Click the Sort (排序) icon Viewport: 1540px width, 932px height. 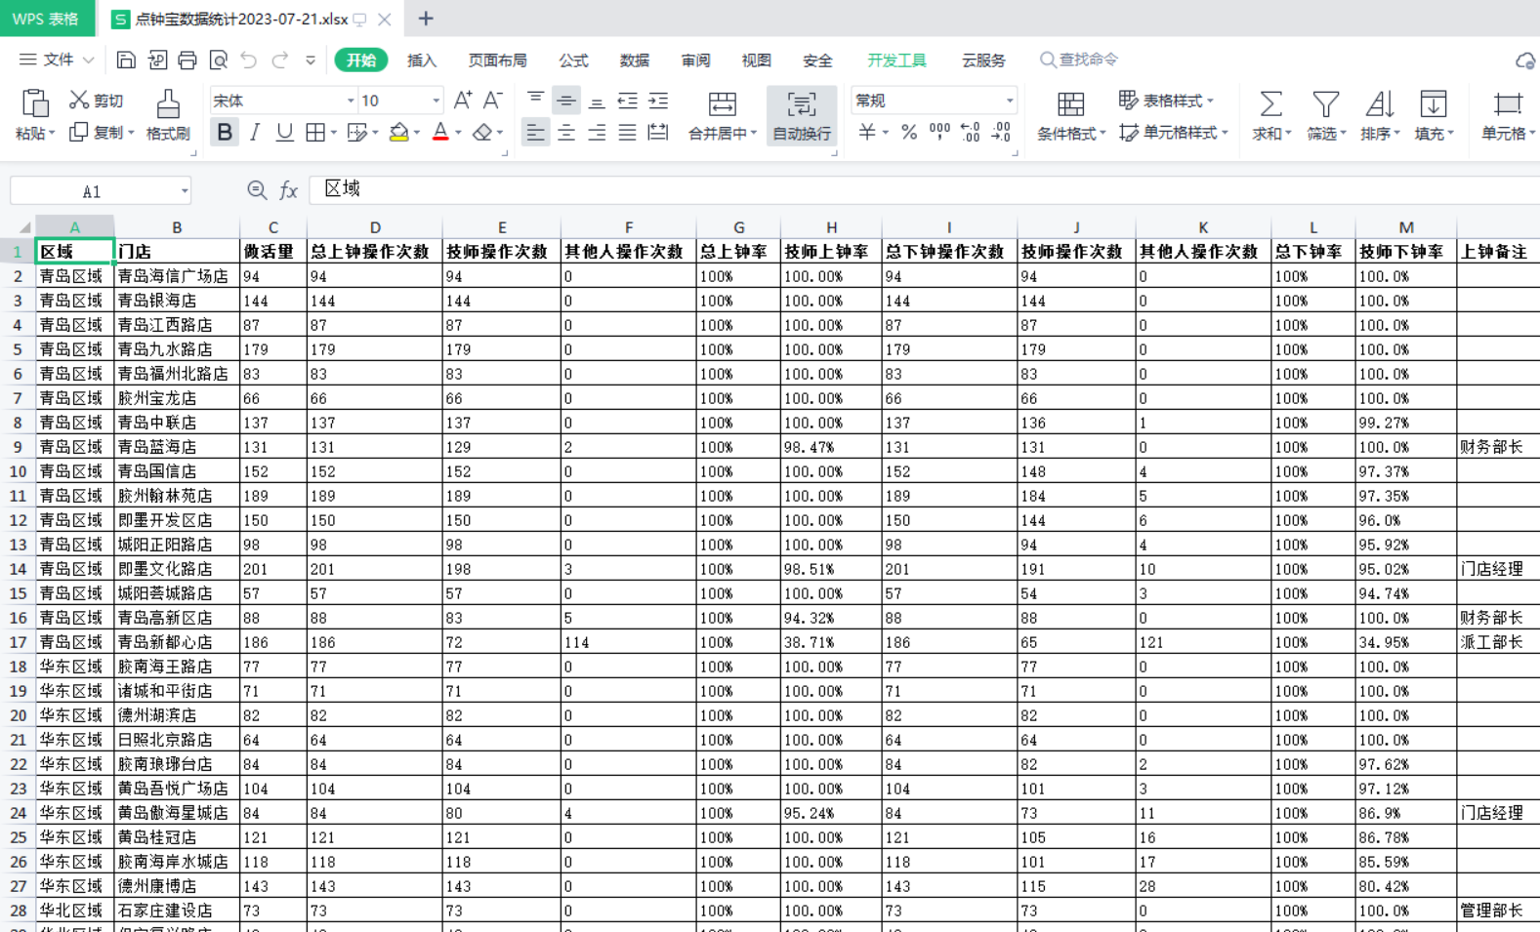pos(1379,104)
